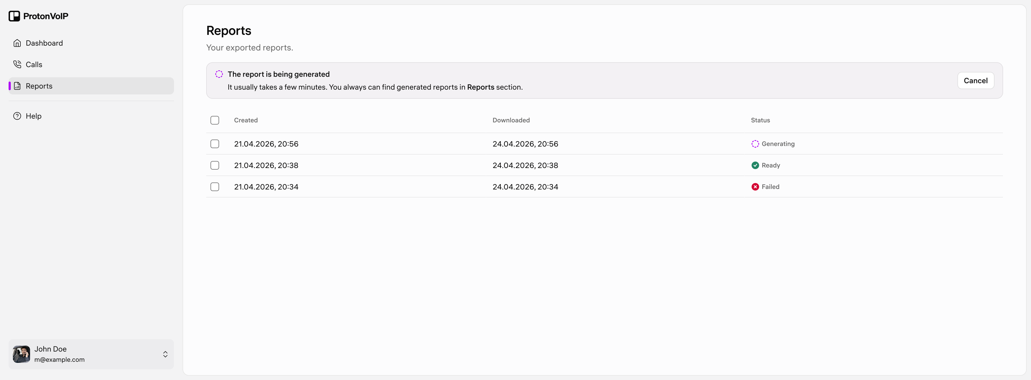Viewport: 1031px width, 380px height.
Task: Click the m@example.com email text
Action: tap(59, 360)
